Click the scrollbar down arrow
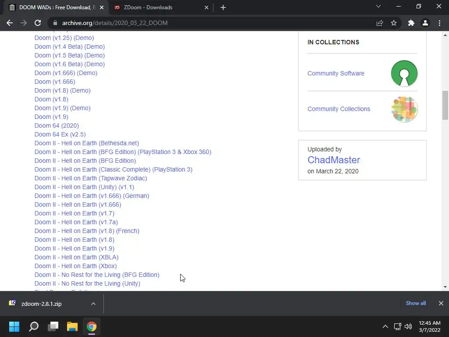449x337 pixels. [445, 287]
